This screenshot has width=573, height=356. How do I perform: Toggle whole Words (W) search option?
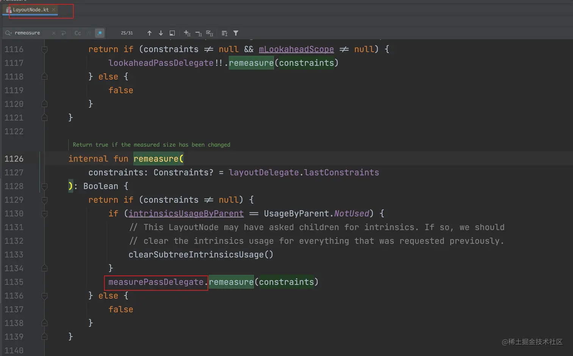tap(89, 33)
